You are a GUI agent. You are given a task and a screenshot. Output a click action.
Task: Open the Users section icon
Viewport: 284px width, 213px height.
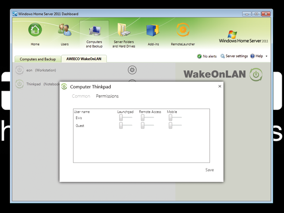[x=65, y=30]
